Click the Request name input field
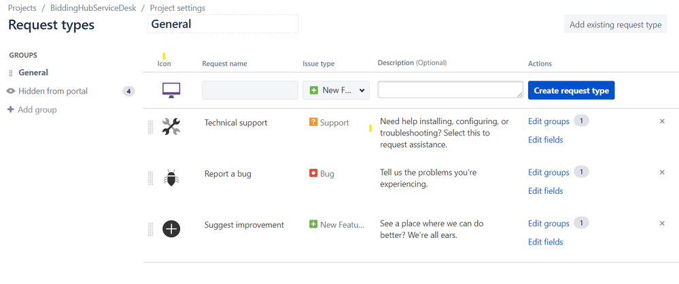The image size is (679, 284). pos(250,90)
